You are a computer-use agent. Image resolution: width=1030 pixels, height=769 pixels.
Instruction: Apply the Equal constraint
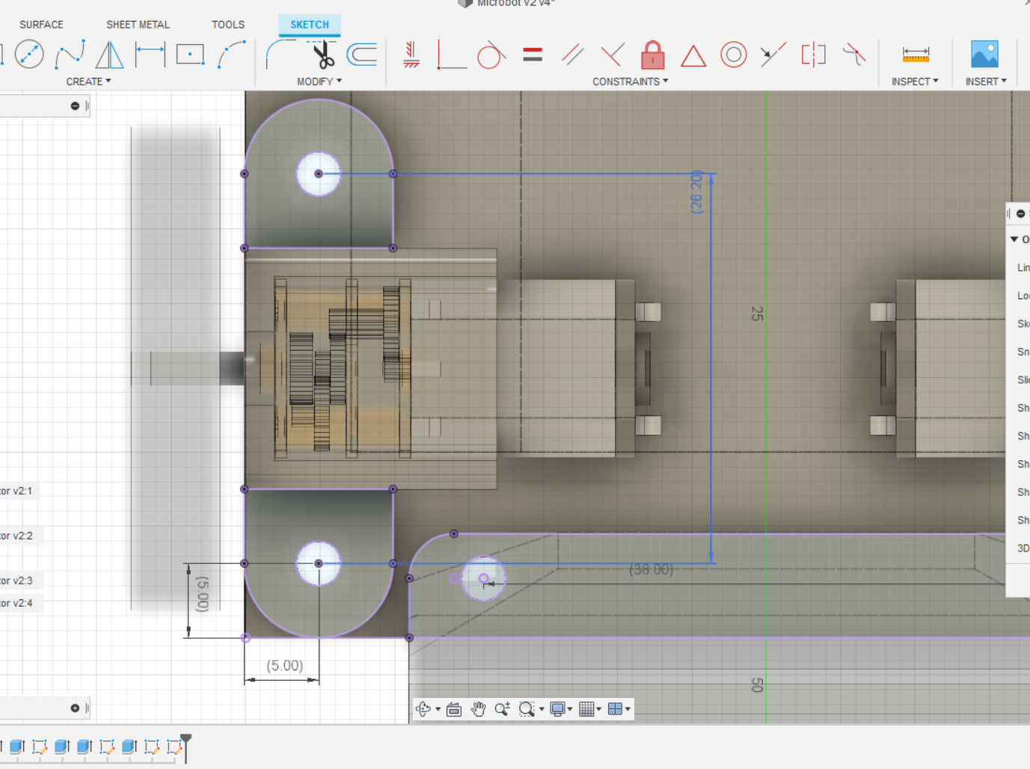pyautogui.click(x=533, y=55)
